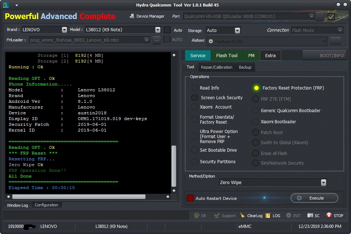Click the gear icon on Execute button
This screenshot has height=234, width=351.
(x=299, y=198)
